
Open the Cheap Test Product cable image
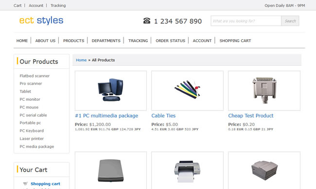coord(264,91)
